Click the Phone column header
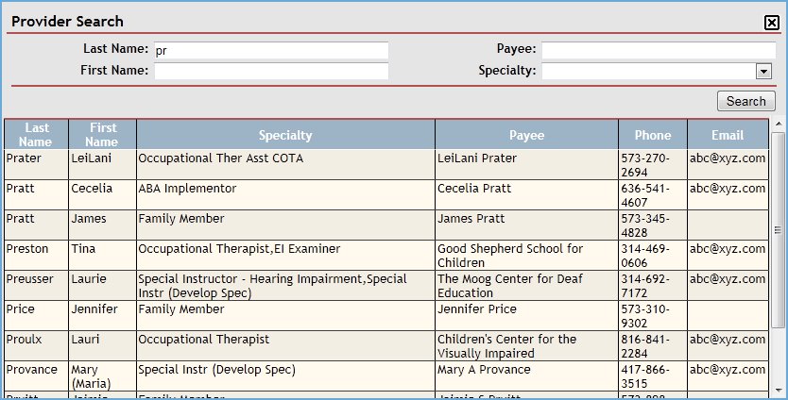 click(x=652, y=135)
